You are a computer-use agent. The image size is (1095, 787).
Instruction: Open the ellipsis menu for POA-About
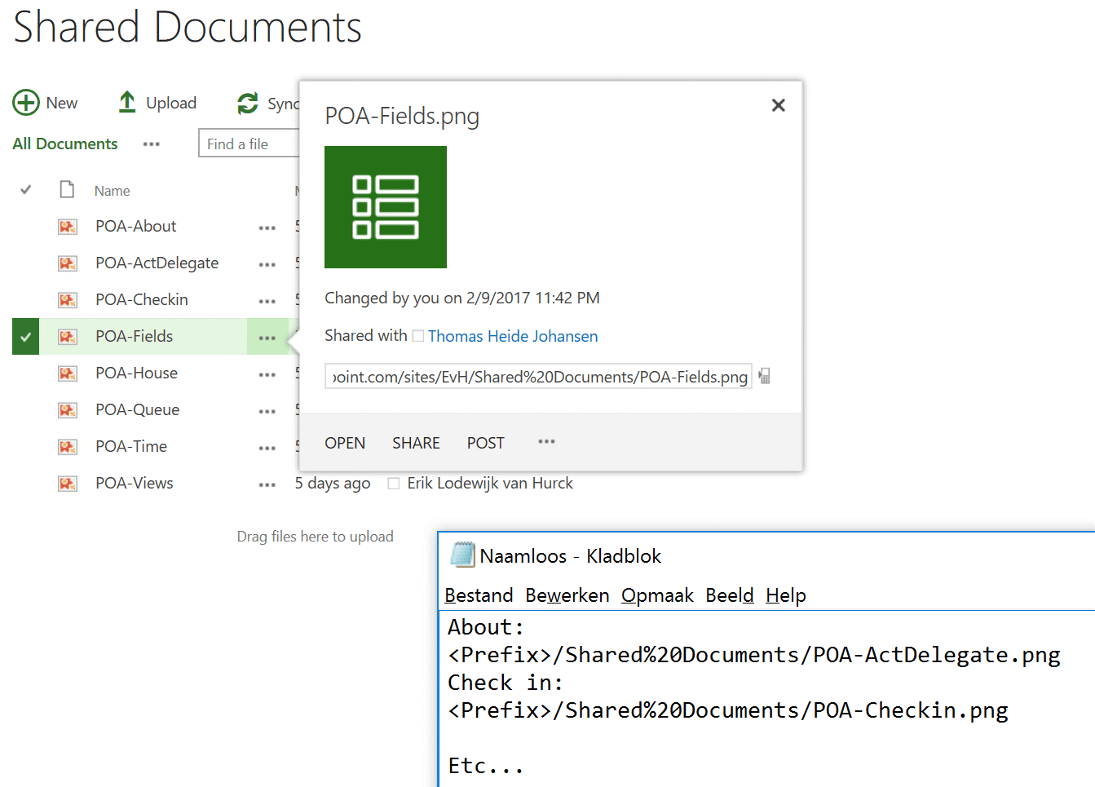tap(267, 228)
